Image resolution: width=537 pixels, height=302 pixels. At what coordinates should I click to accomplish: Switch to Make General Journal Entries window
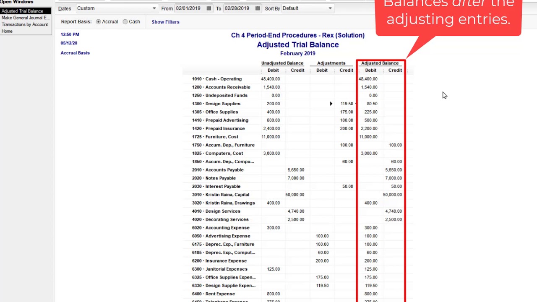click(26, 18)
